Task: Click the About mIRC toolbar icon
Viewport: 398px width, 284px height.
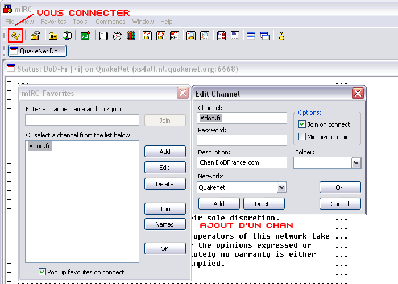Action: pyautogui.click(x=281, y=36)
